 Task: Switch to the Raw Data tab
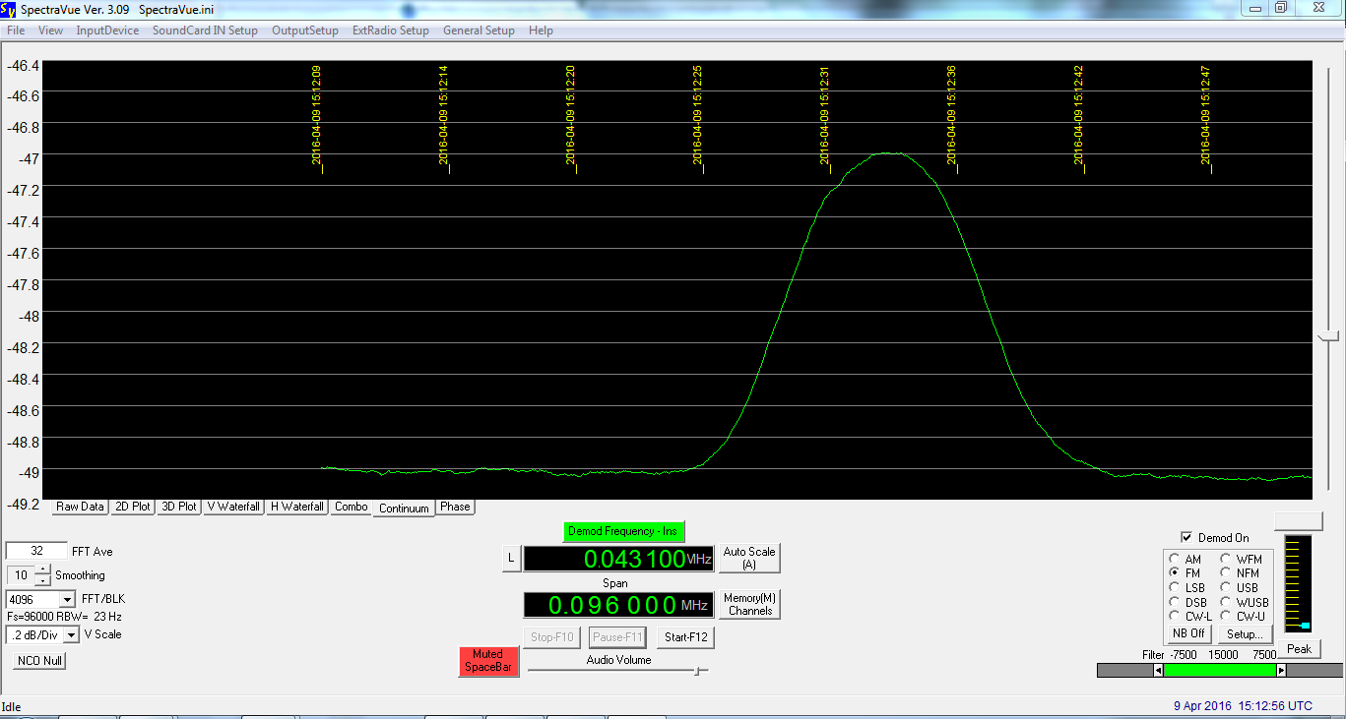coord(80,507)
